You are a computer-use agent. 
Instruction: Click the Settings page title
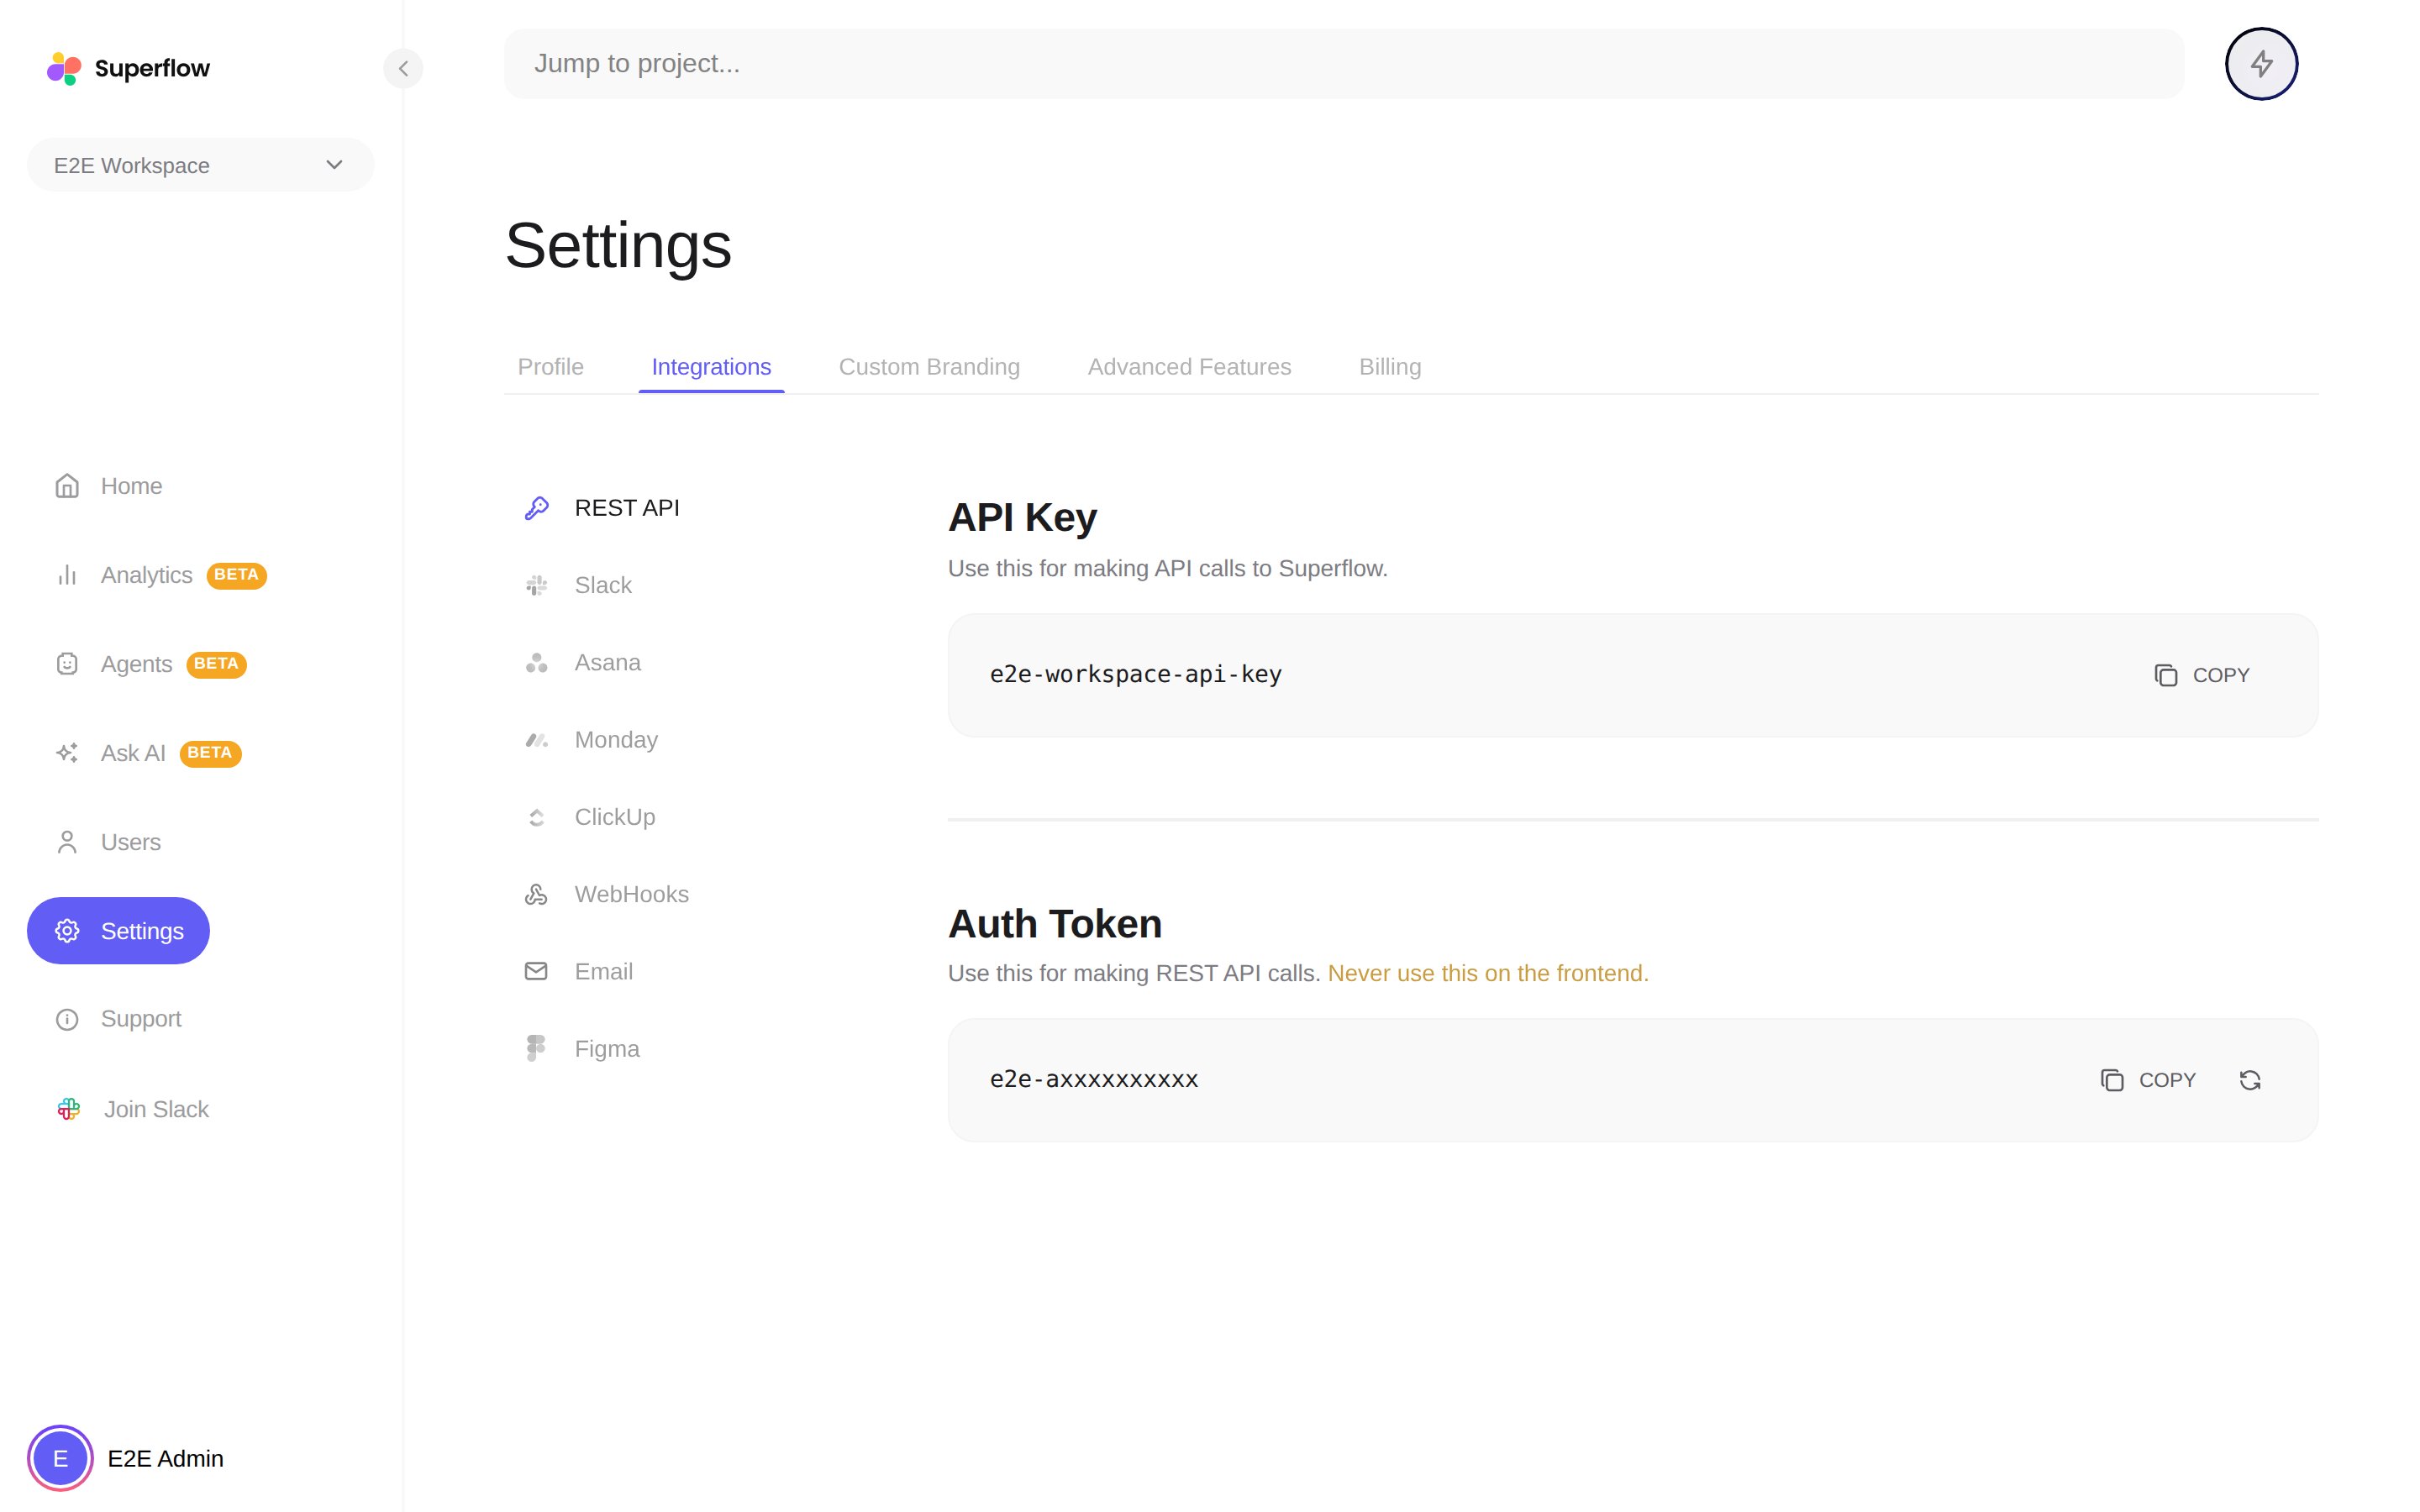[618, 246]
